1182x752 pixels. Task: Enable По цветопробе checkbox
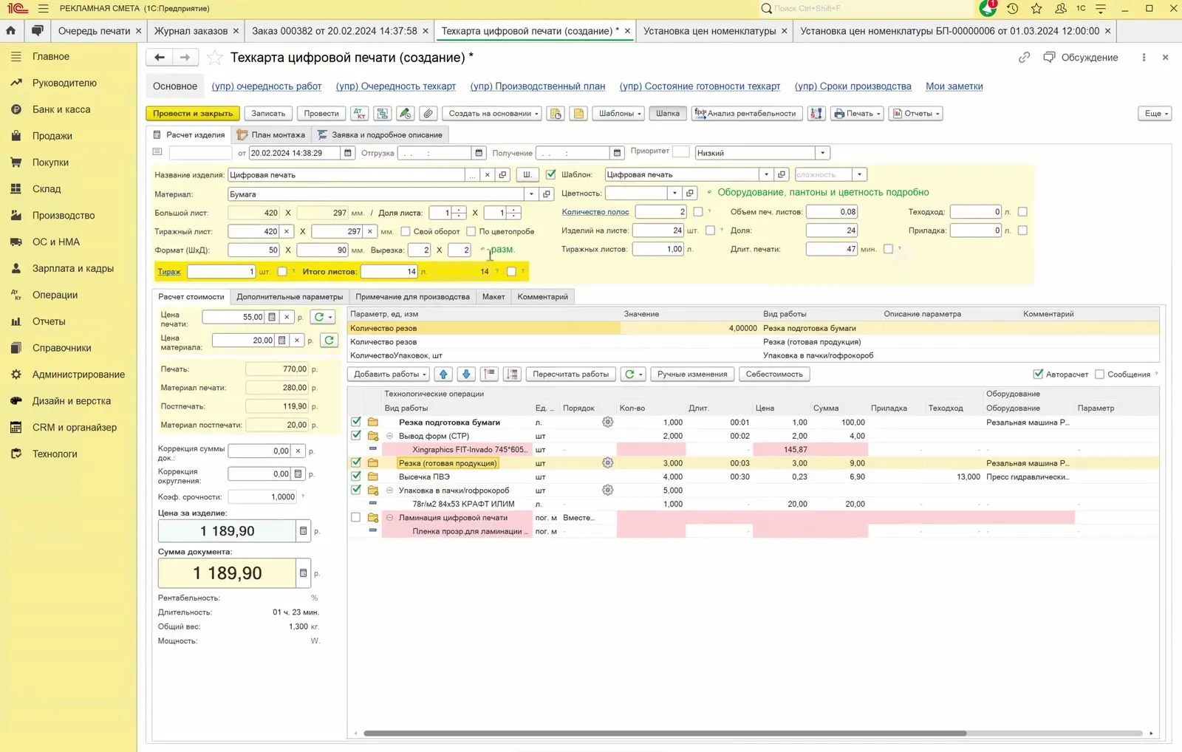471,231
